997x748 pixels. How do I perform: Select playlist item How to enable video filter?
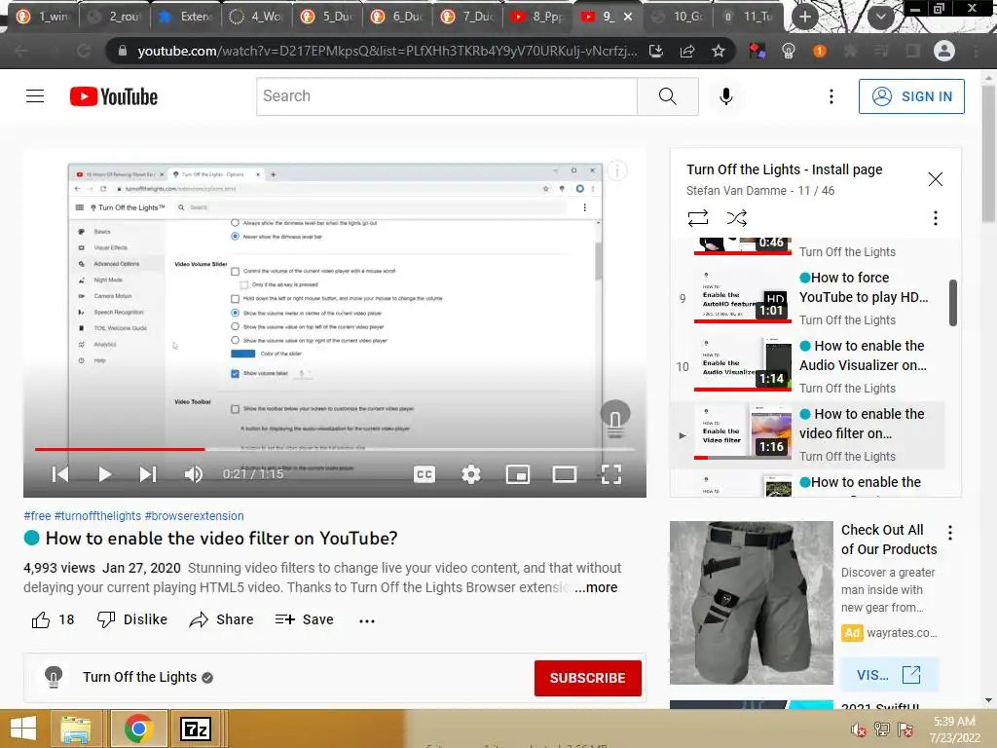coord(808,434)
